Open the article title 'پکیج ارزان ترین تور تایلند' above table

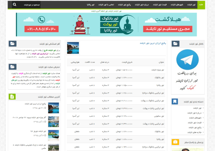coord(153,43)
